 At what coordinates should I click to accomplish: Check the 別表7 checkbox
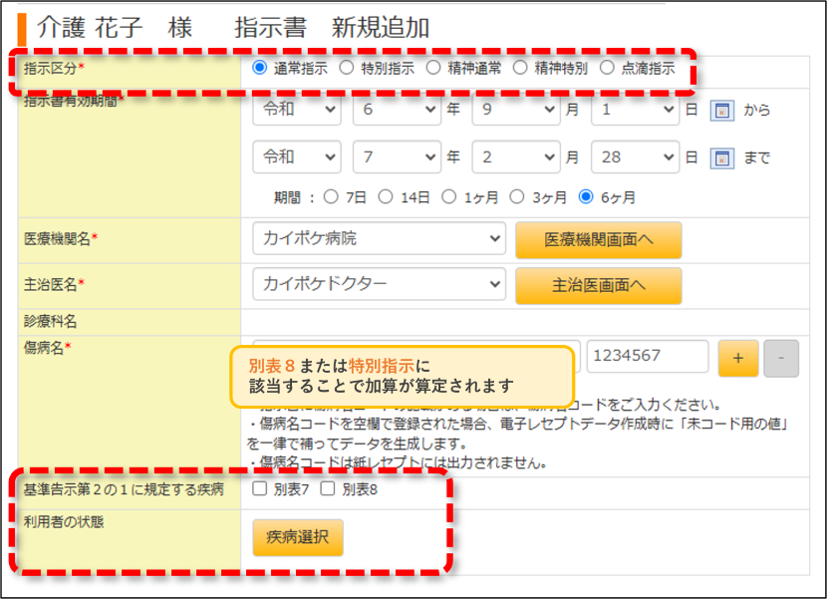point(259,488)
